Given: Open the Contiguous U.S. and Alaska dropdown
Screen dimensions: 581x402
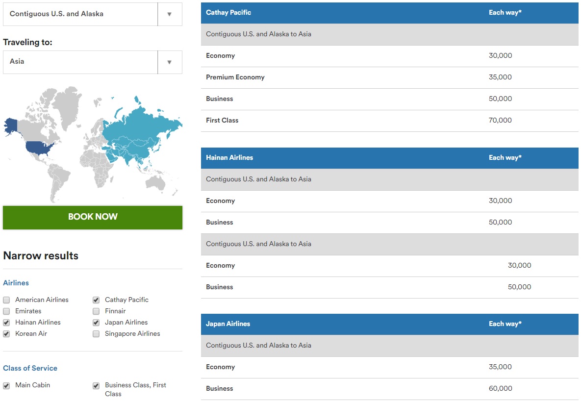Looking at the screenshot, I should 92,14.
